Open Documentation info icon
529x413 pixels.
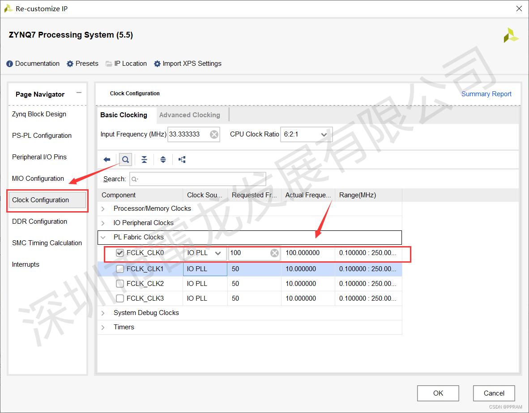point(10,64)
